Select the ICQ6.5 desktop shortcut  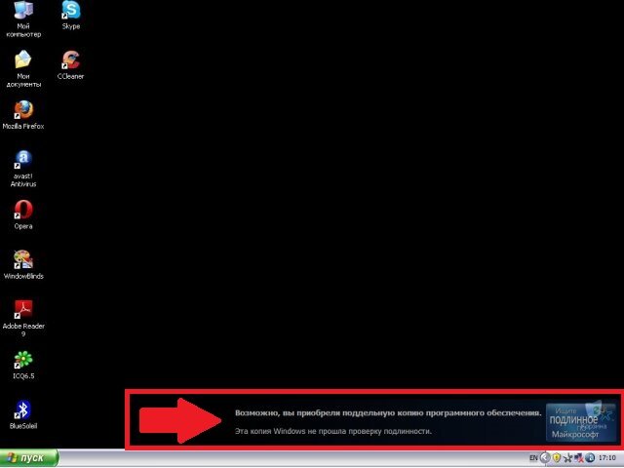(23, 365)
